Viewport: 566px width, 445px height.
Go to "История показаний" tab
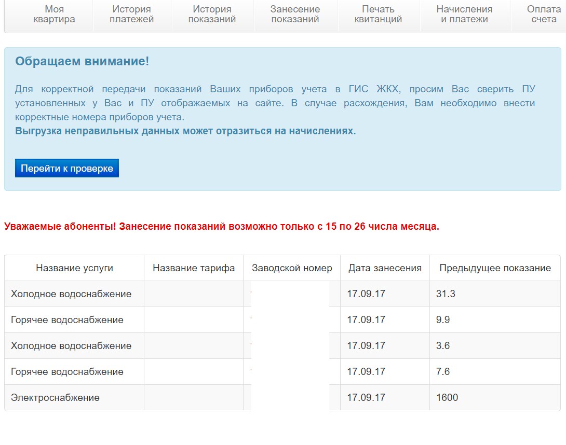pyautogui.click(x=212, y=15)
